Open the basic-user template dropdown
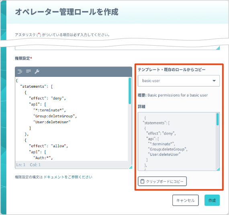The image size is (229, 215). coord(179,80)
